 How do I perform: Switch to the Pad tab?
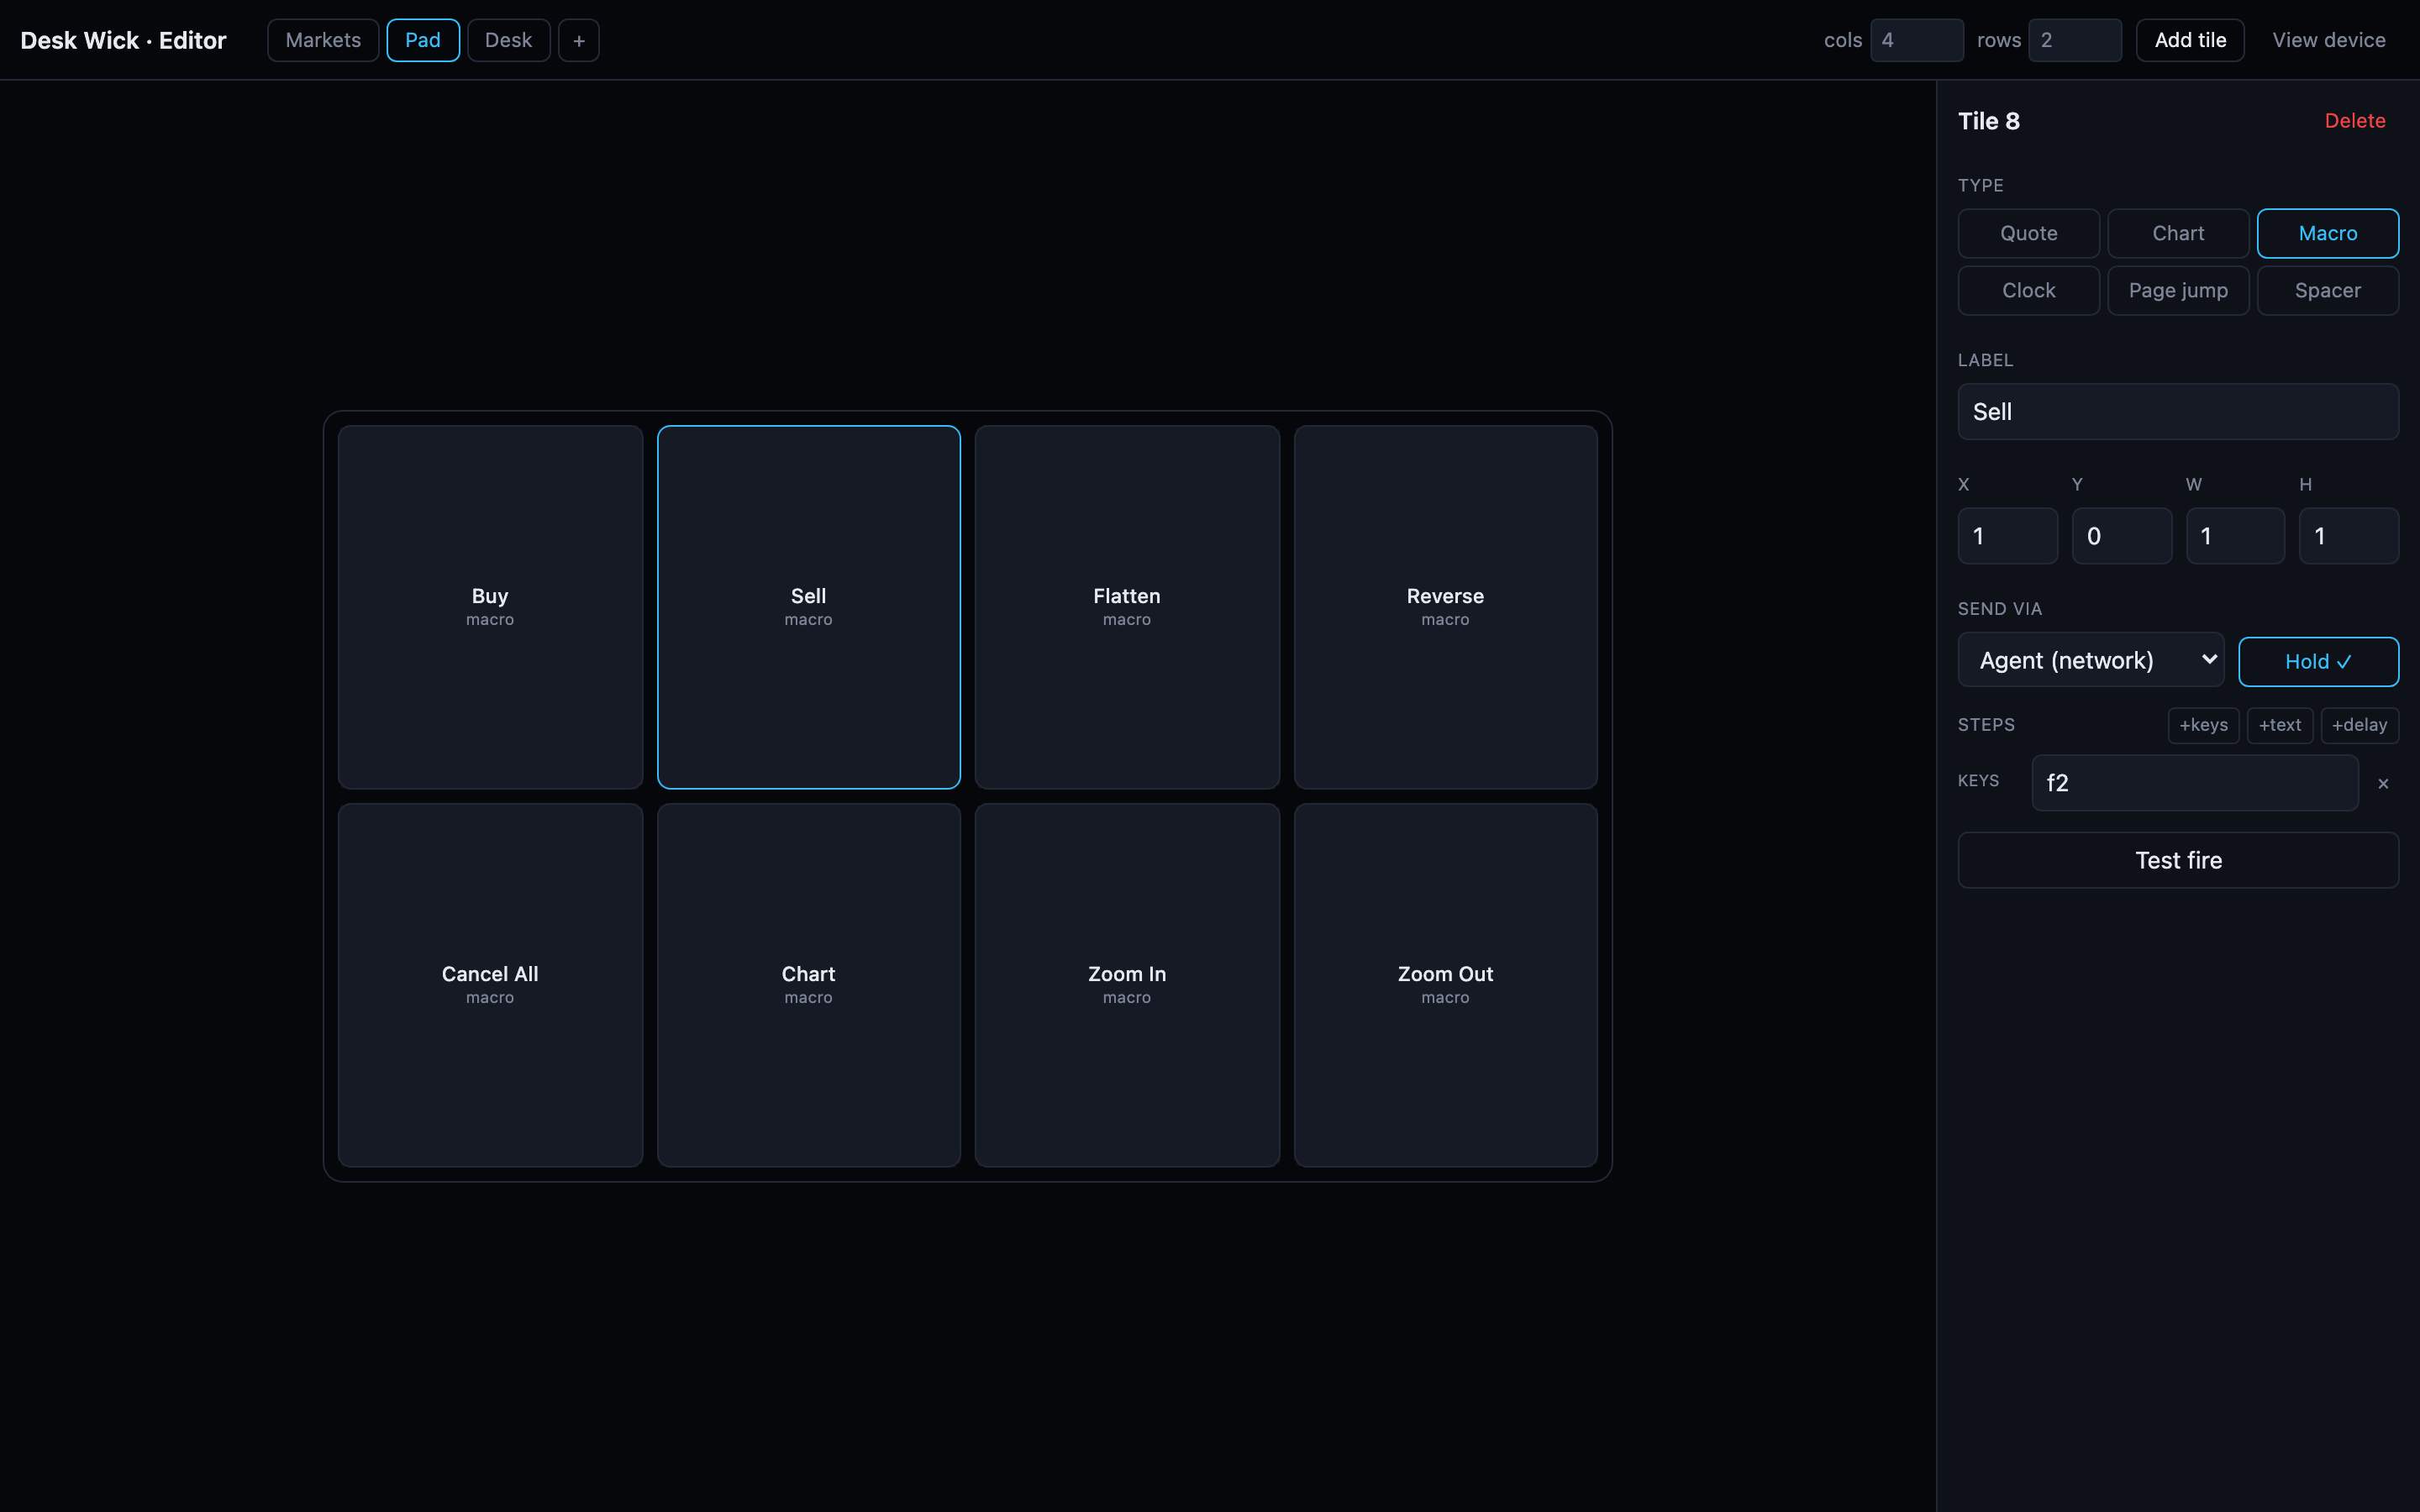click(x=423, y=40)
